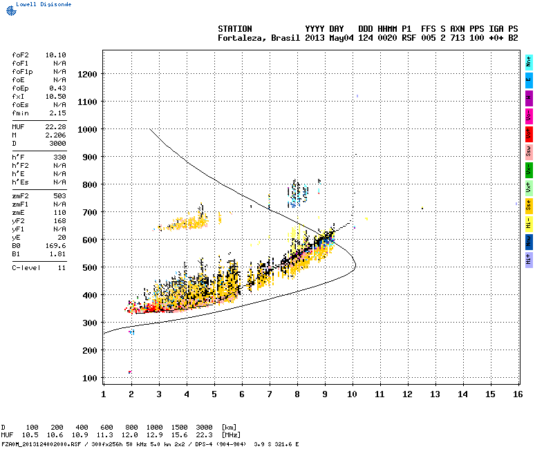Click the 15.6 MHz value in bottom MUF row
Screen dimensions: 553x449
(179, 435)
